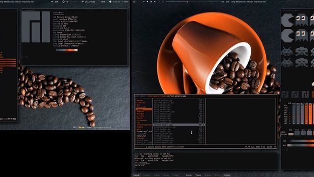Stop music playback in top bar
The height and width of the screenshot is (177, 314).
[147, 1]
